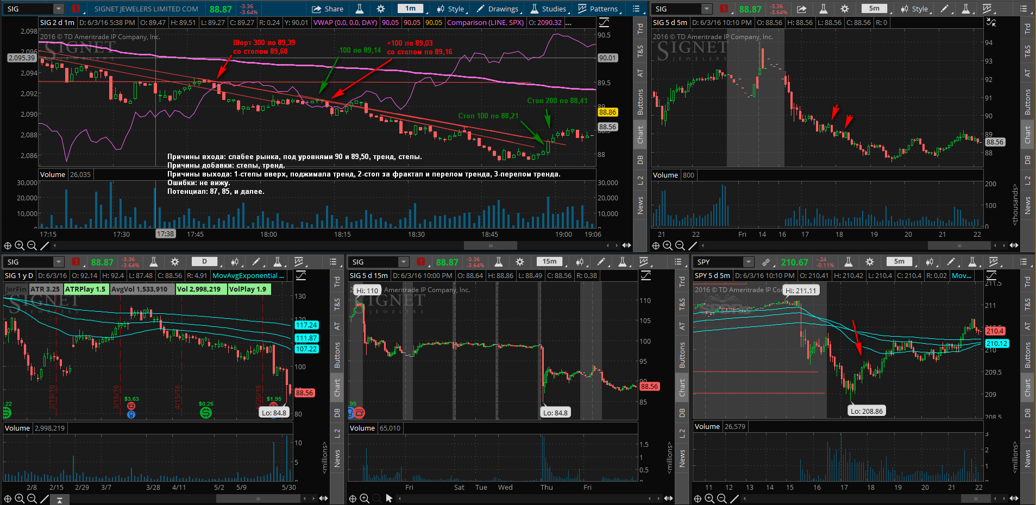This screenshot has width=1036, height=505.
Task: Open the Patterns menu in top-left chart
Action: (x=598, y=9)
